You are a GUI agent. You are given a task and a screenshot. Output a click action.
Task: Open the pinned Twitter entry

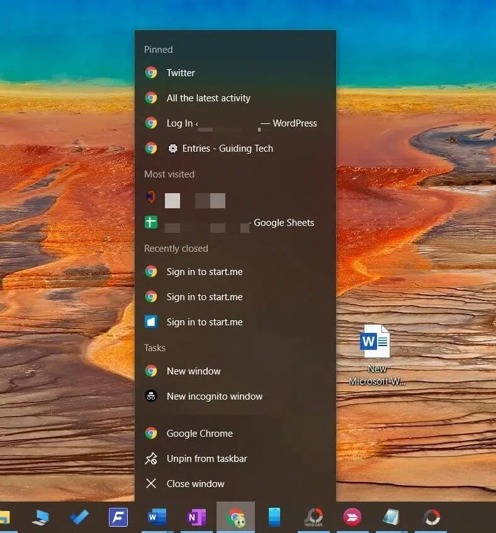pos(235,73)
